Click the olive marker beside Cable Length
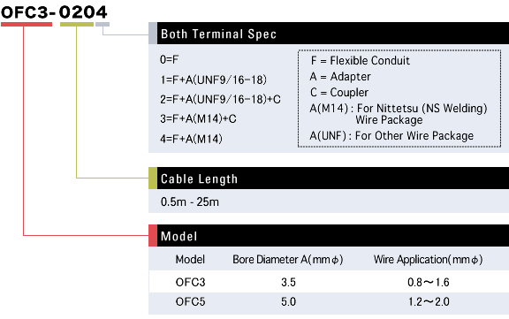The height and width of the screenshot is (319, 509). [153, 178]
